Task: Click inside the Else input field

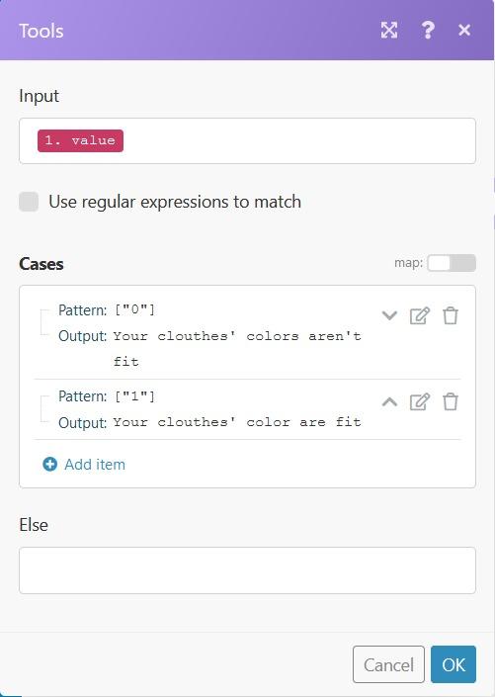Action: pos(247,570)
